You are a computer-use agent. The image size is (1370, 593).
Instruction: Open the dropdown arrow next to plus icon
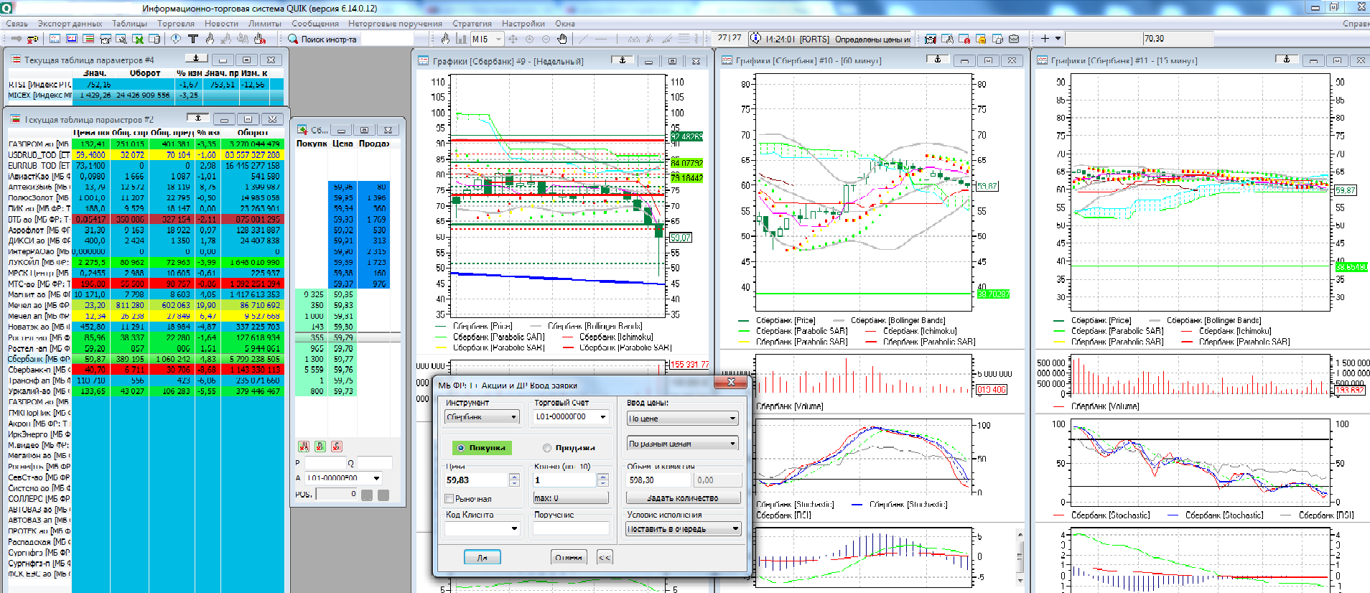point(1058,39)
